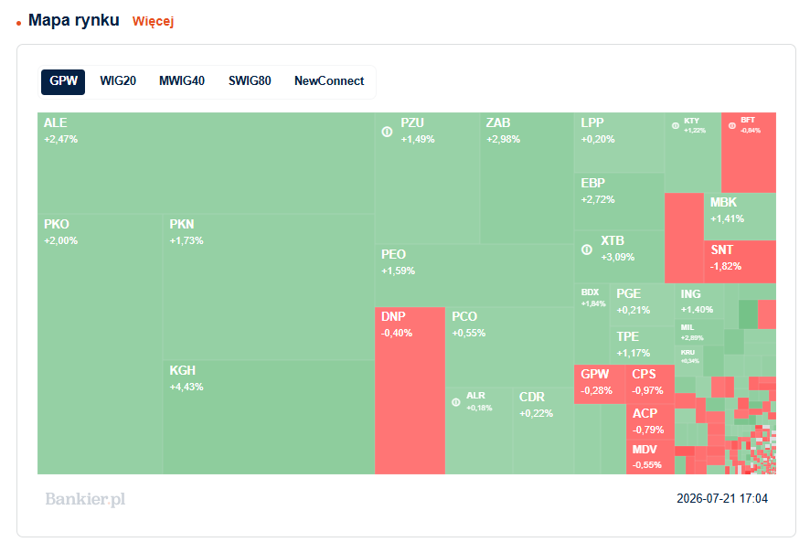Open the NewConnect tab
The width and height of the screenshot is (810, 542).
click(329, 81)
